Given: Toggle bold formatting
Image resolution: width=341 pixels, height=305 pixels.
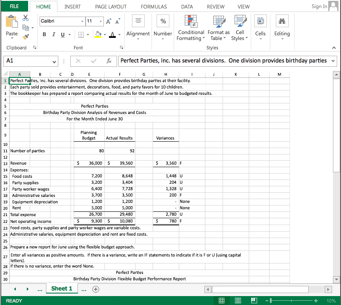Looking at the screenshot, I should 44,34.
